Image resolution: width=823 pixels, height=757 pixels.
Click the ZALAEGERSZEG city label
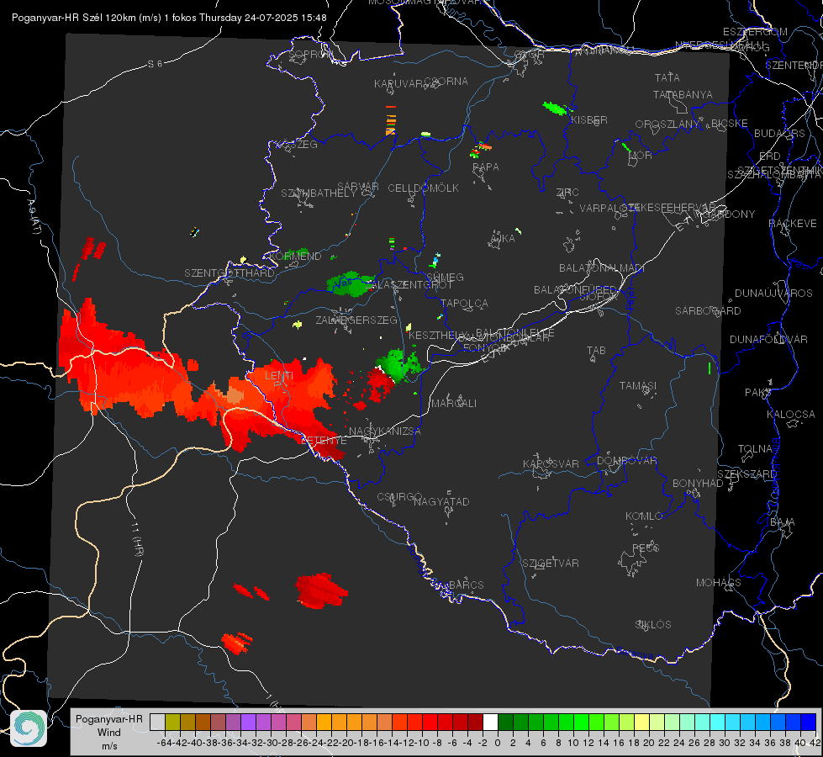[x=356, y=320]
